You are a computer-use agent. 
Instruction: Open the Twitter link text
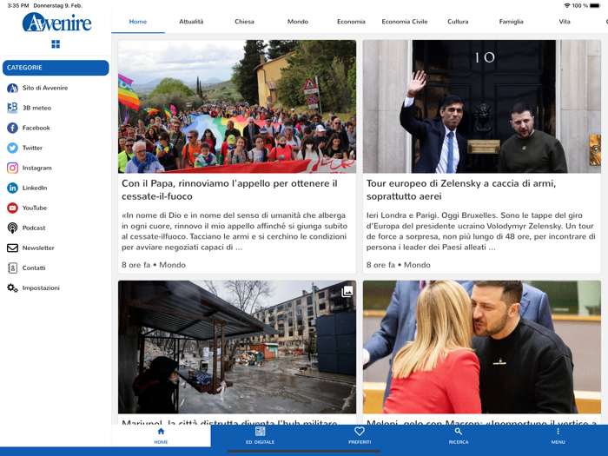tap(32, 148)
